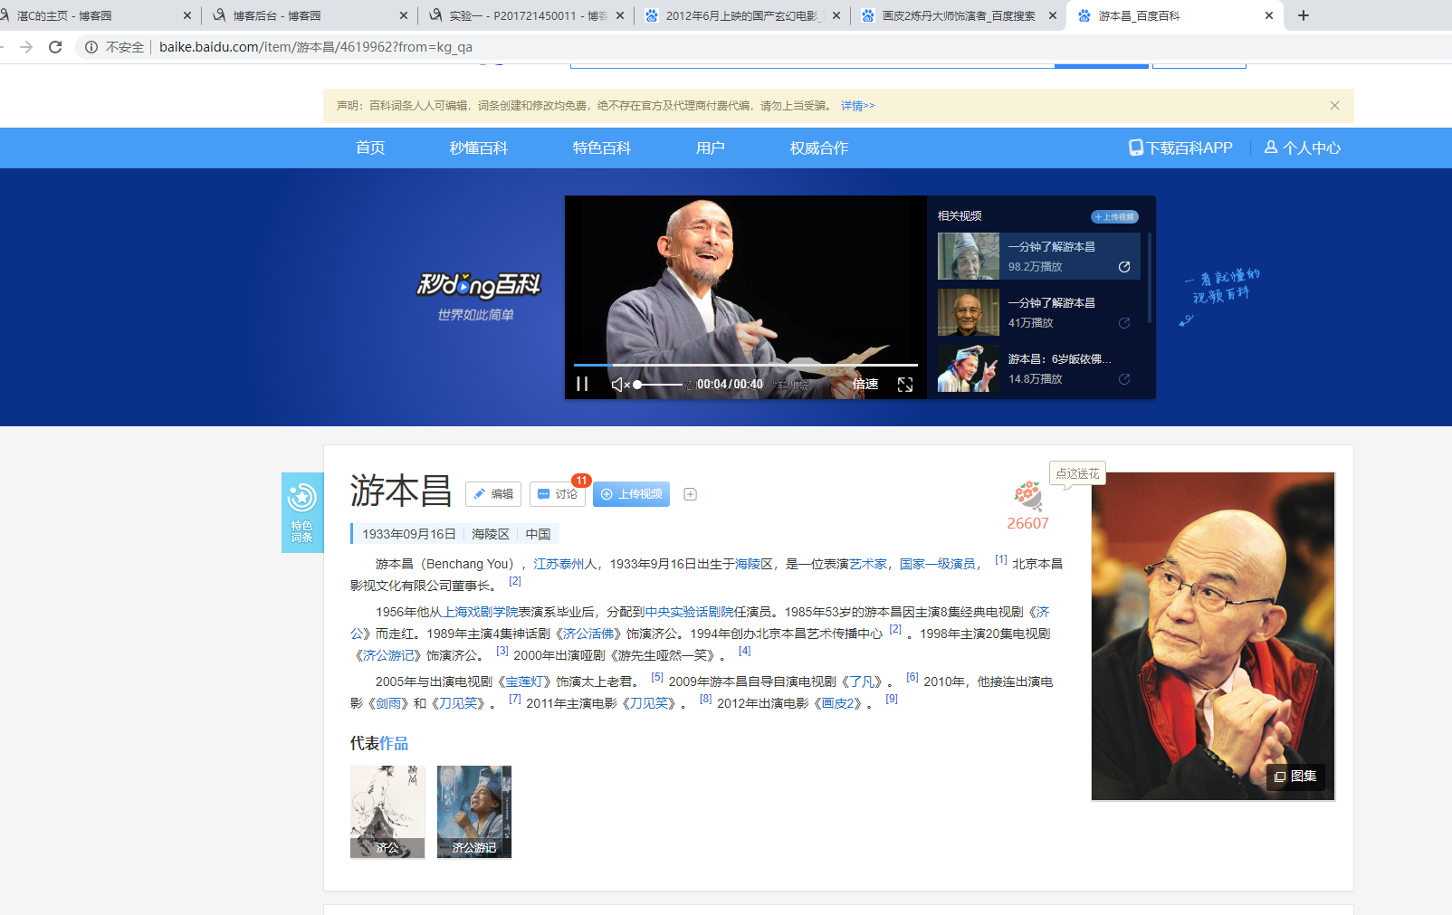Open the 艺术家 link
The image size is (1452, 915).
pos(868,564)
